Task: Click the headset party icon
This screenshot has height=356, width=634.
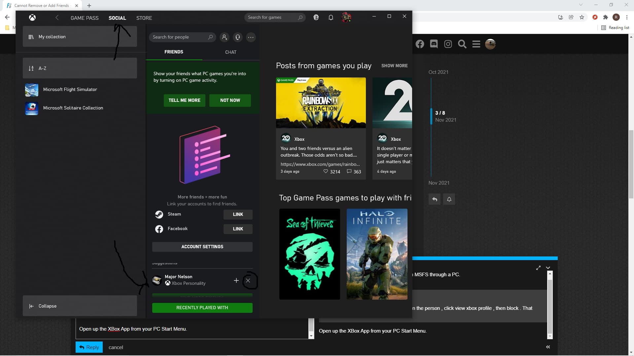Action: pyautogui.click(x=238, y=37)
